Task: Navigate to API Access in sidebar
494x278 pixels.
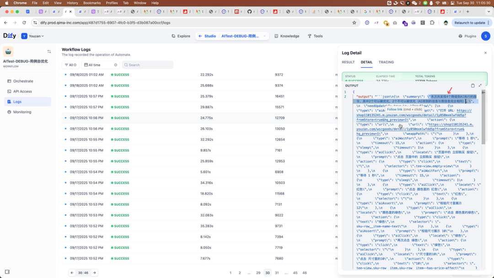Action: pos(27,91)
